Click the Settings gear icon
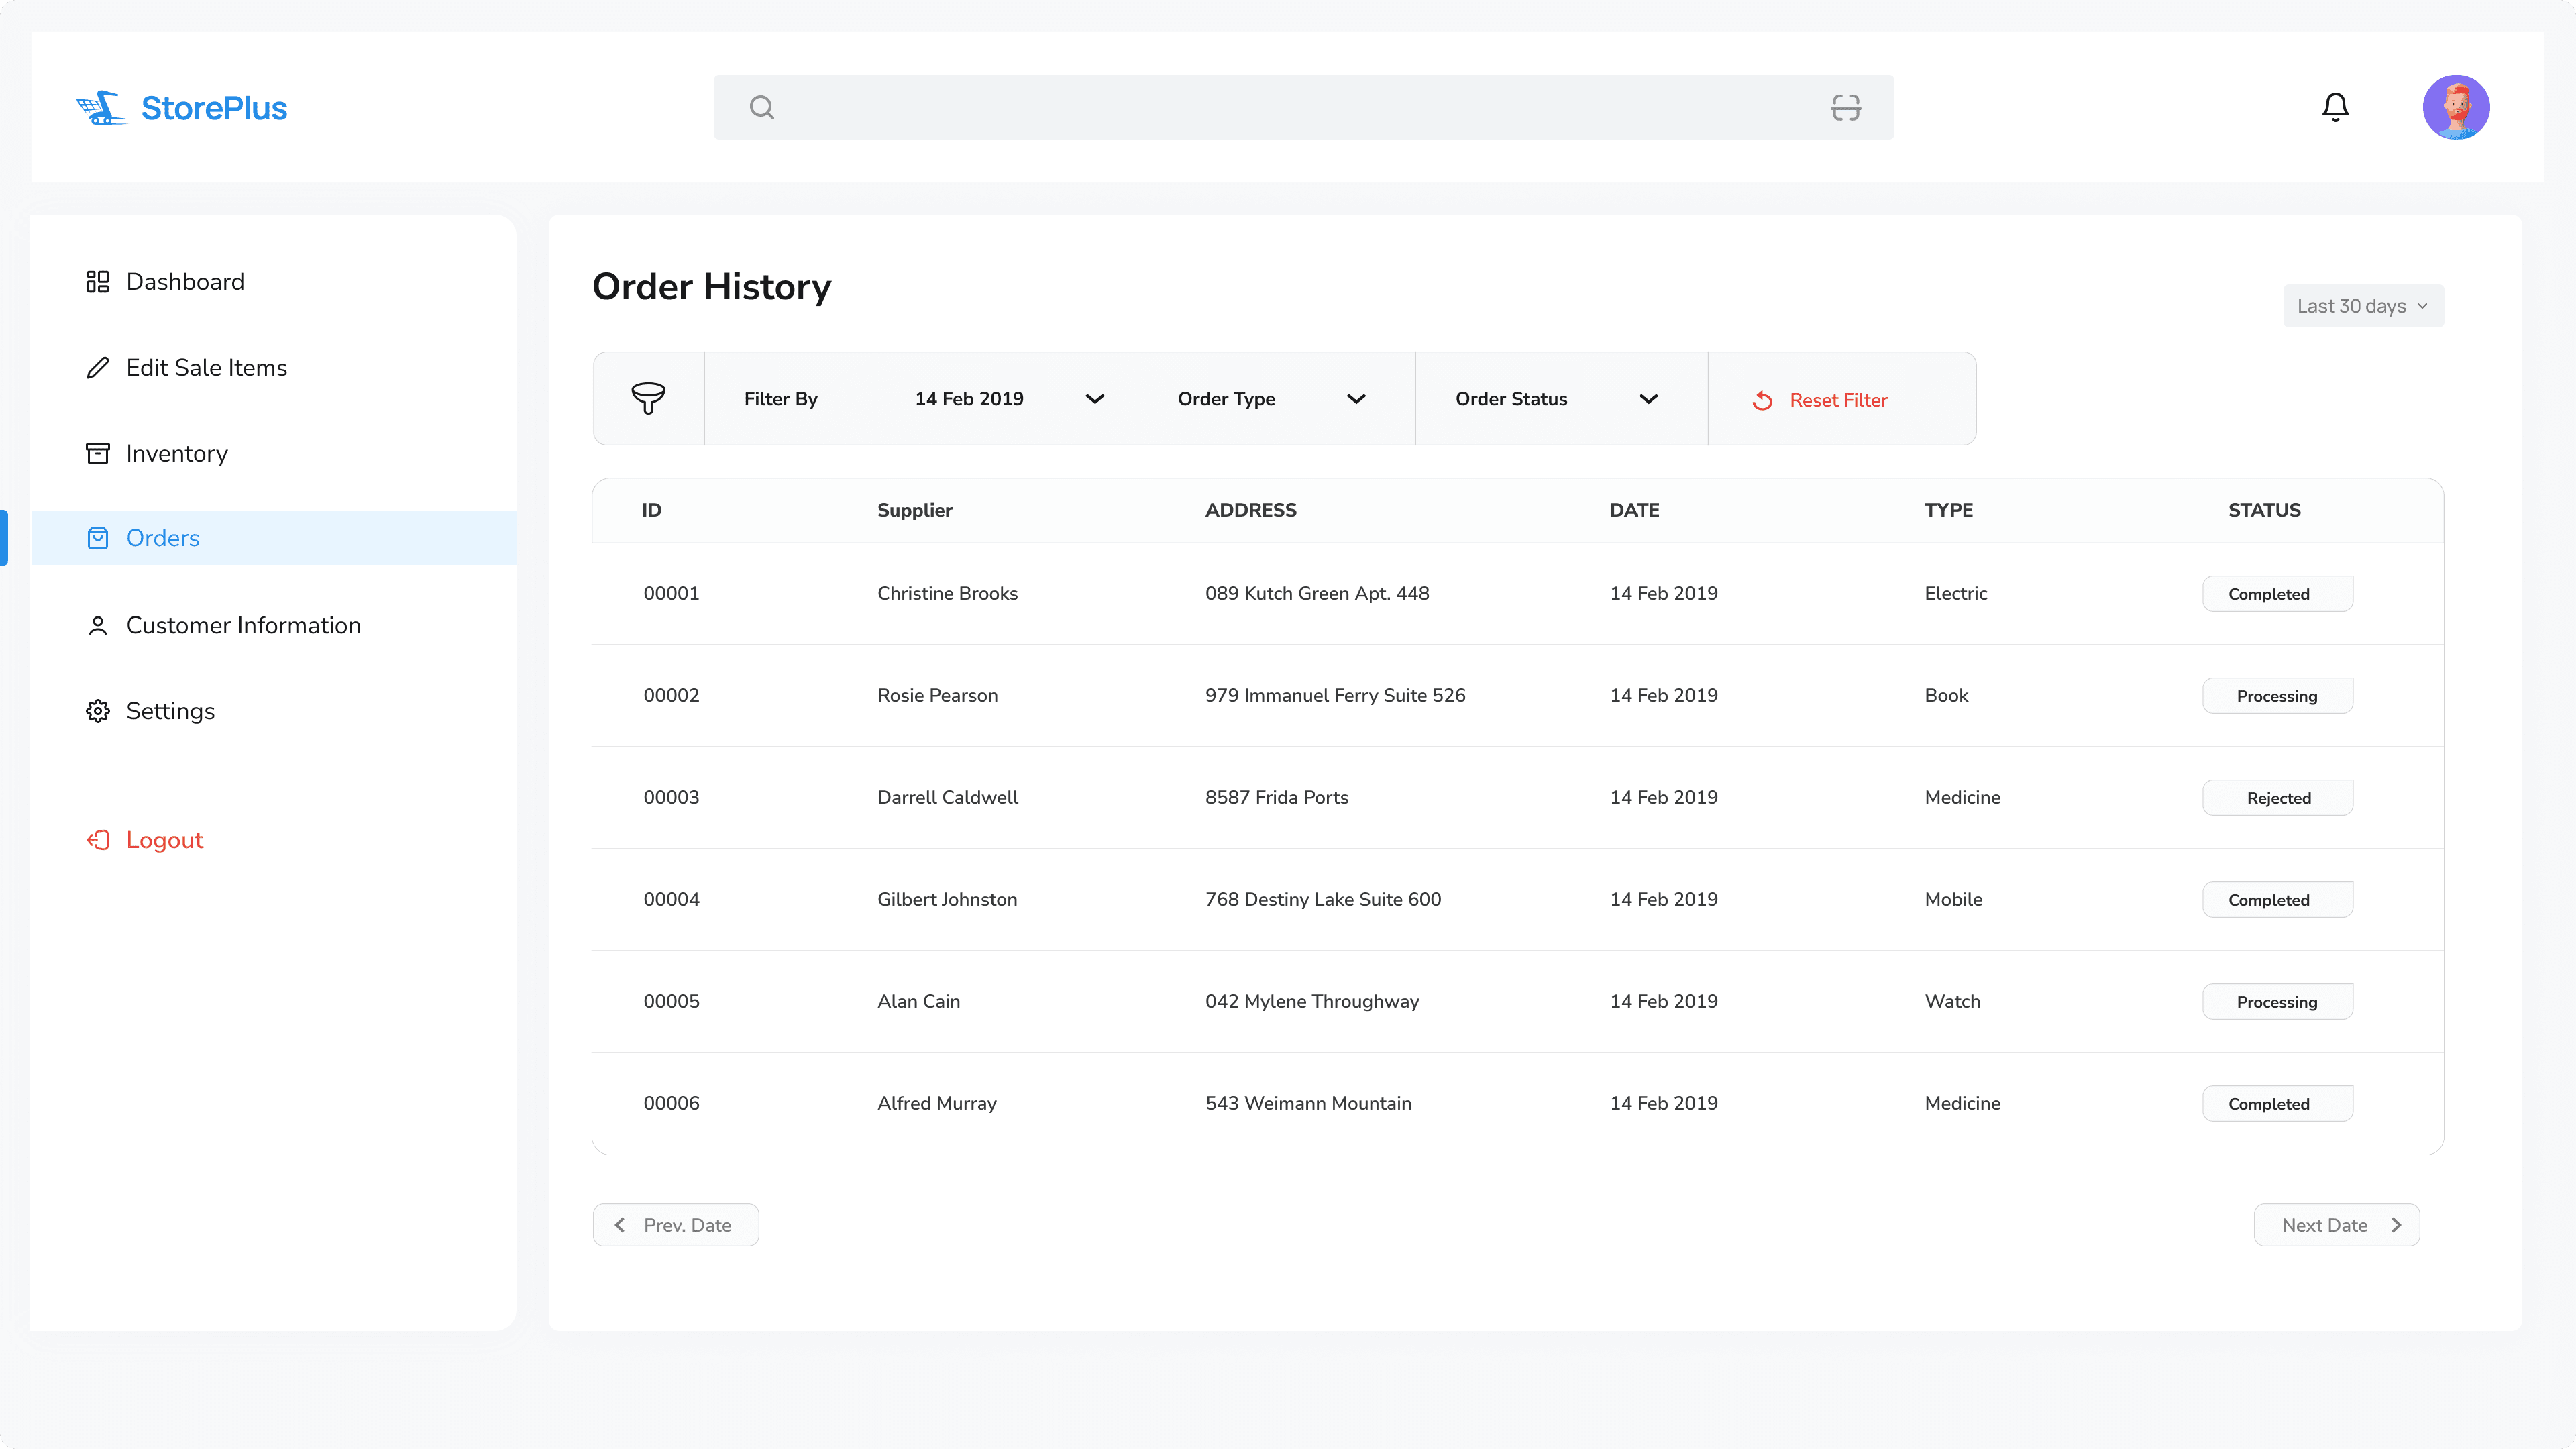Viewport: 2576px width, 1449px height. (x=97, y=711)
